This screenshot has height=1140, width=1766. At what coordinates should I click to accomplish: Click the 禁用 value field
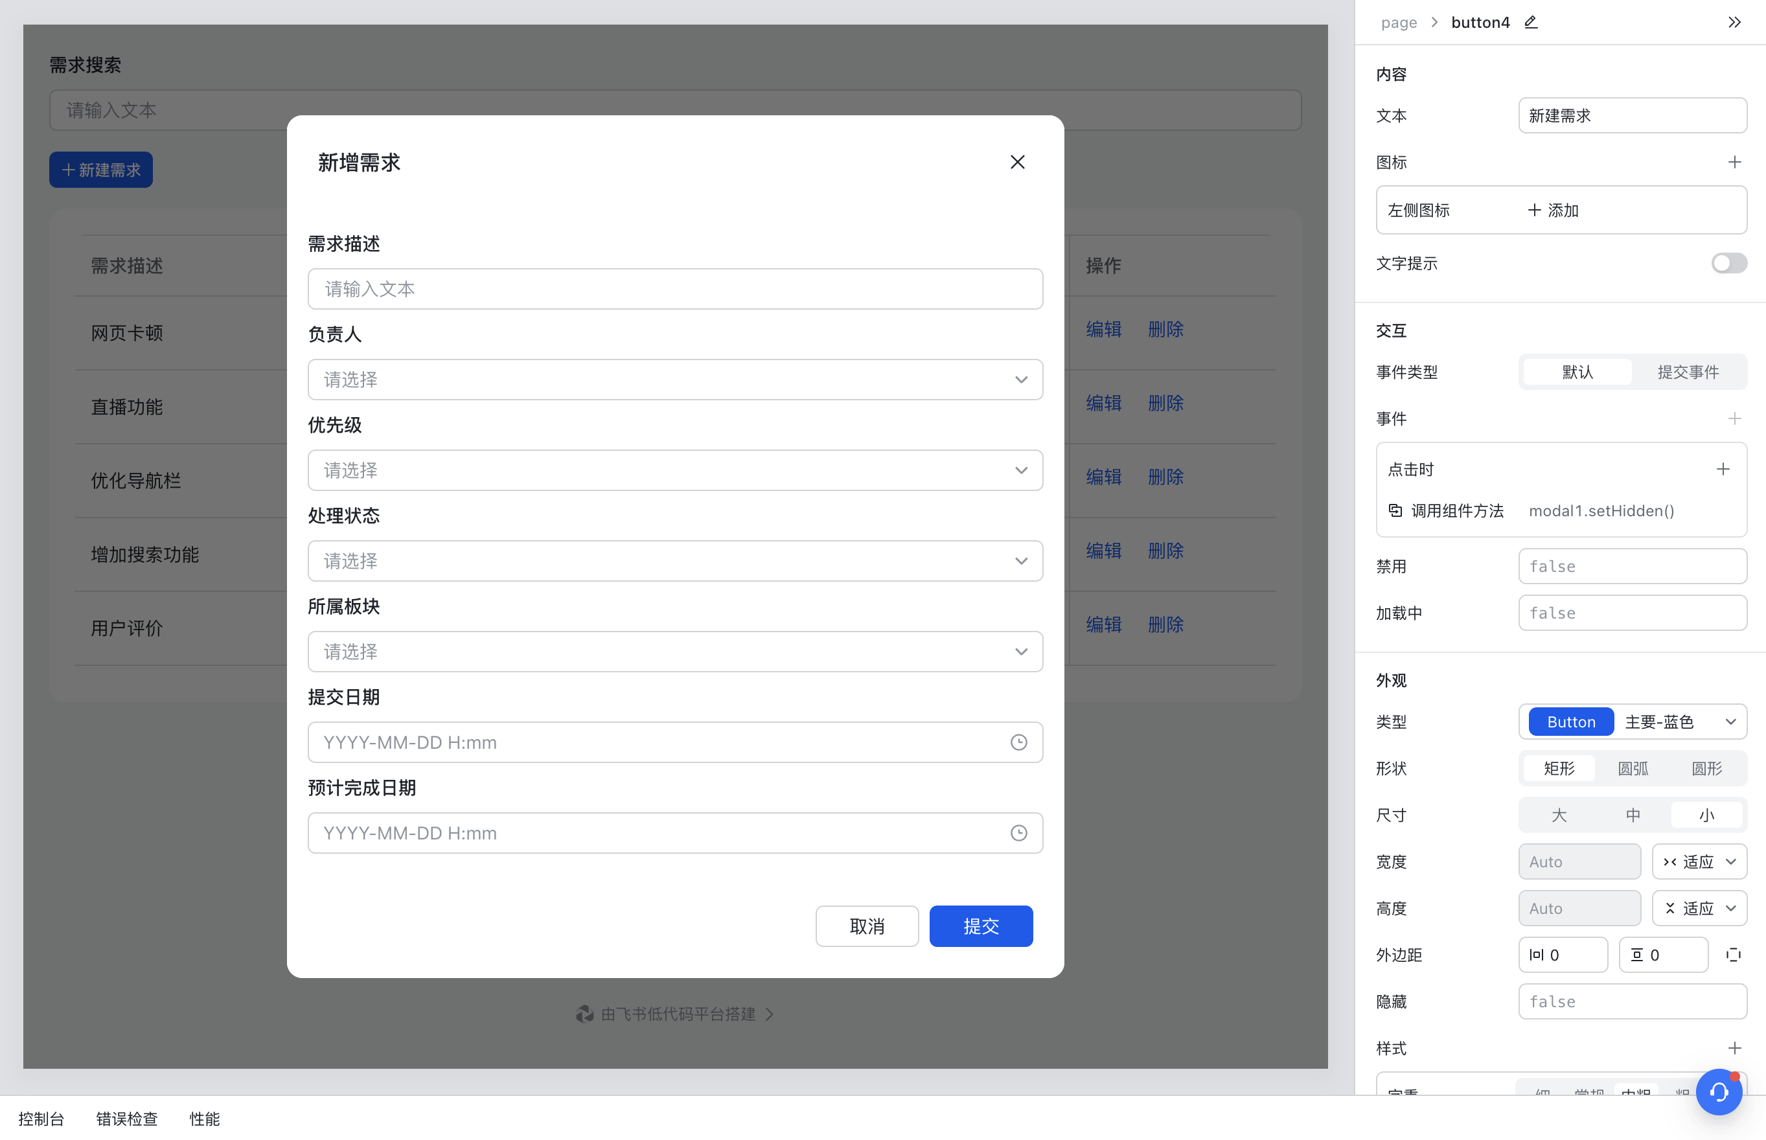tap(1632, 566)
